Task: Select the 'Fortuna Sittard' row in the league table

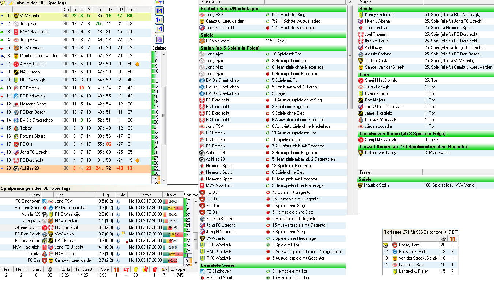Action: [x=76, y=136]
